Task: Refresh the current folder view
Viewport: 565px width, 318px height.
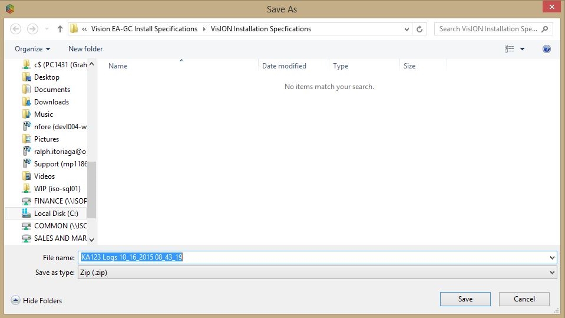Action: pos(419,29)
